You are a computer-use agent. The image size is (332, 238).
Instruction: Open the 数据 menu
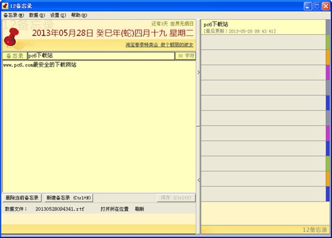click(x=37, y=15)
